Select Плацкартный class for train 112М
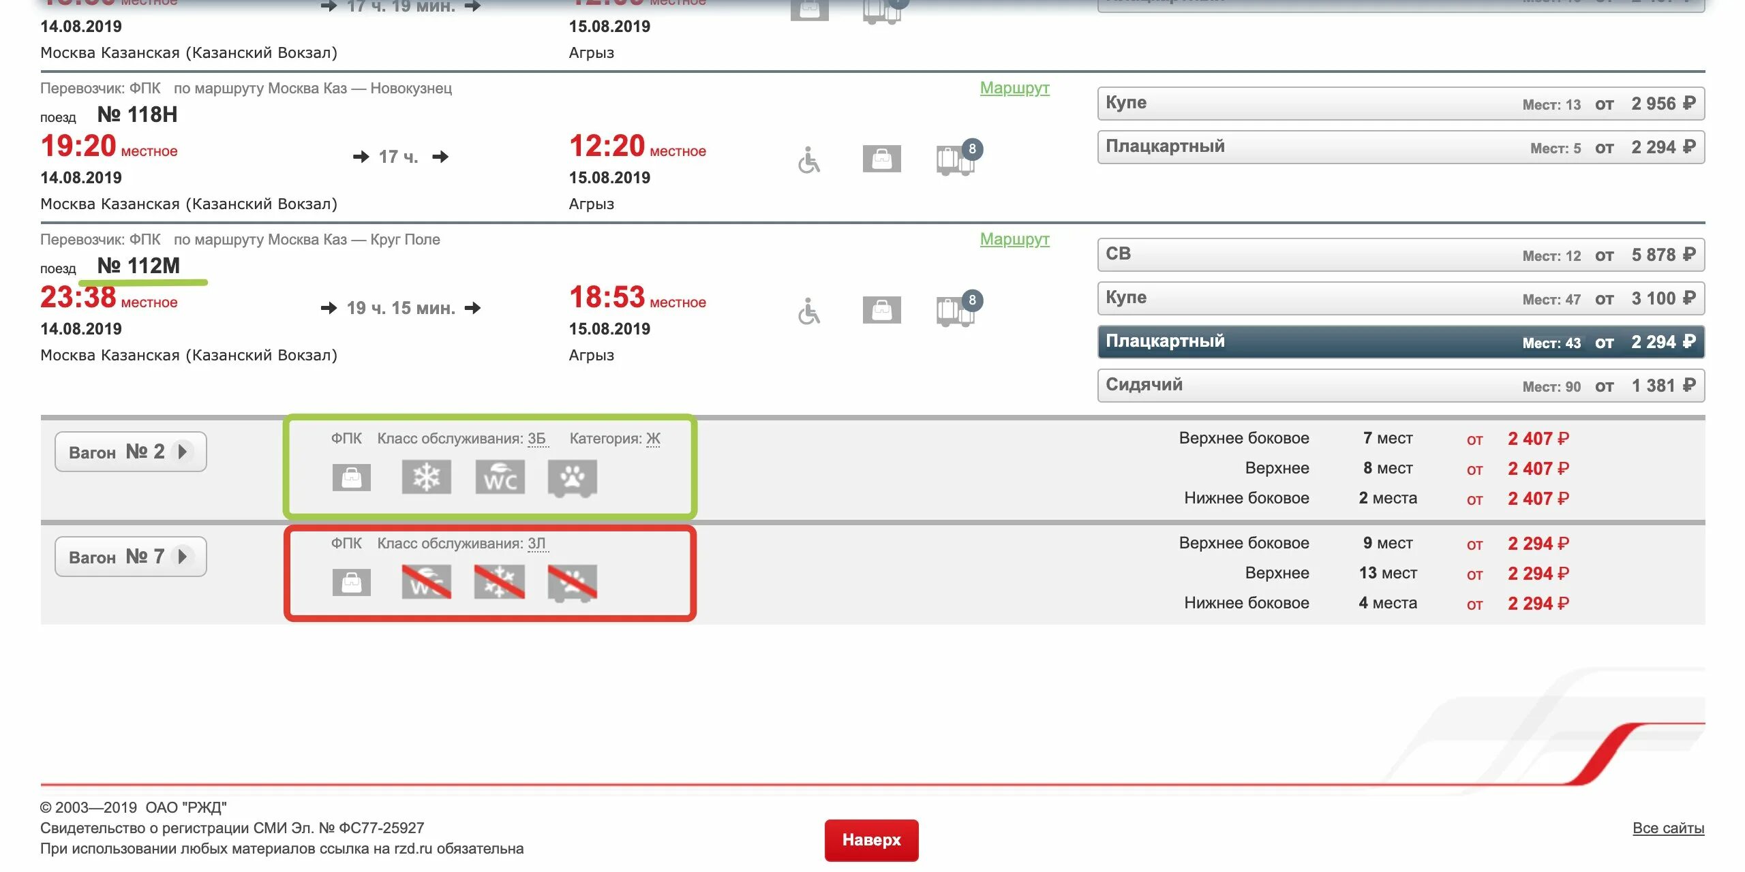 click(x=1400, y=341)
